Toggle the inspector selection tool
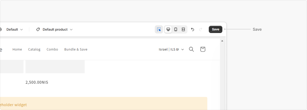 click(159, 29)
